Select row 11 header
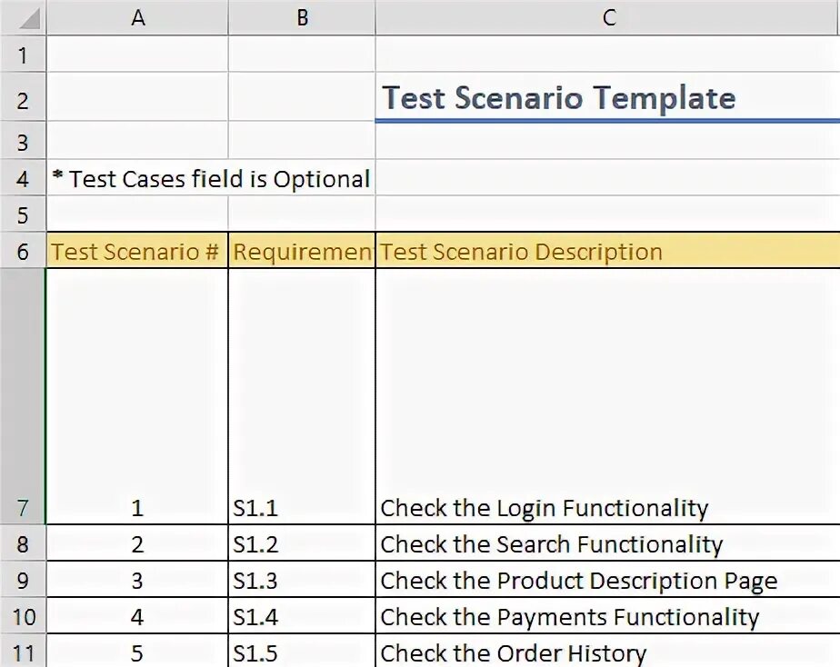840x667 pixels. pyautogui.click(x=23, y=652)
